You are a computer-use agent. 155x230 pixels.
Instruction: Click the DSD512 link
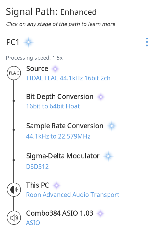point(37,167)
